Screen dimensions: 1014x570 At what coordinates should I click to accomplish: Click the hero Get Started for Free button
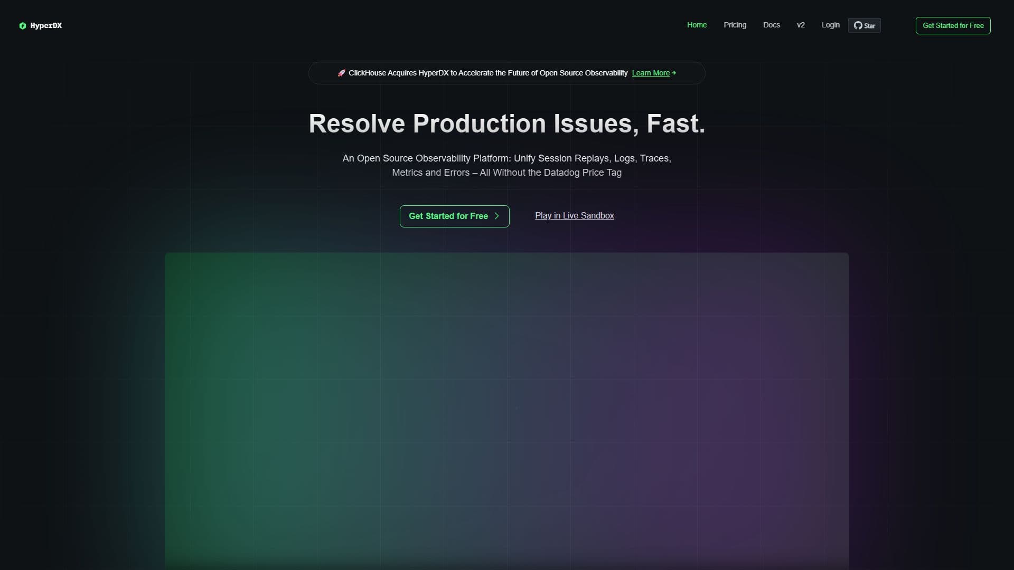[x=454, y=216]
